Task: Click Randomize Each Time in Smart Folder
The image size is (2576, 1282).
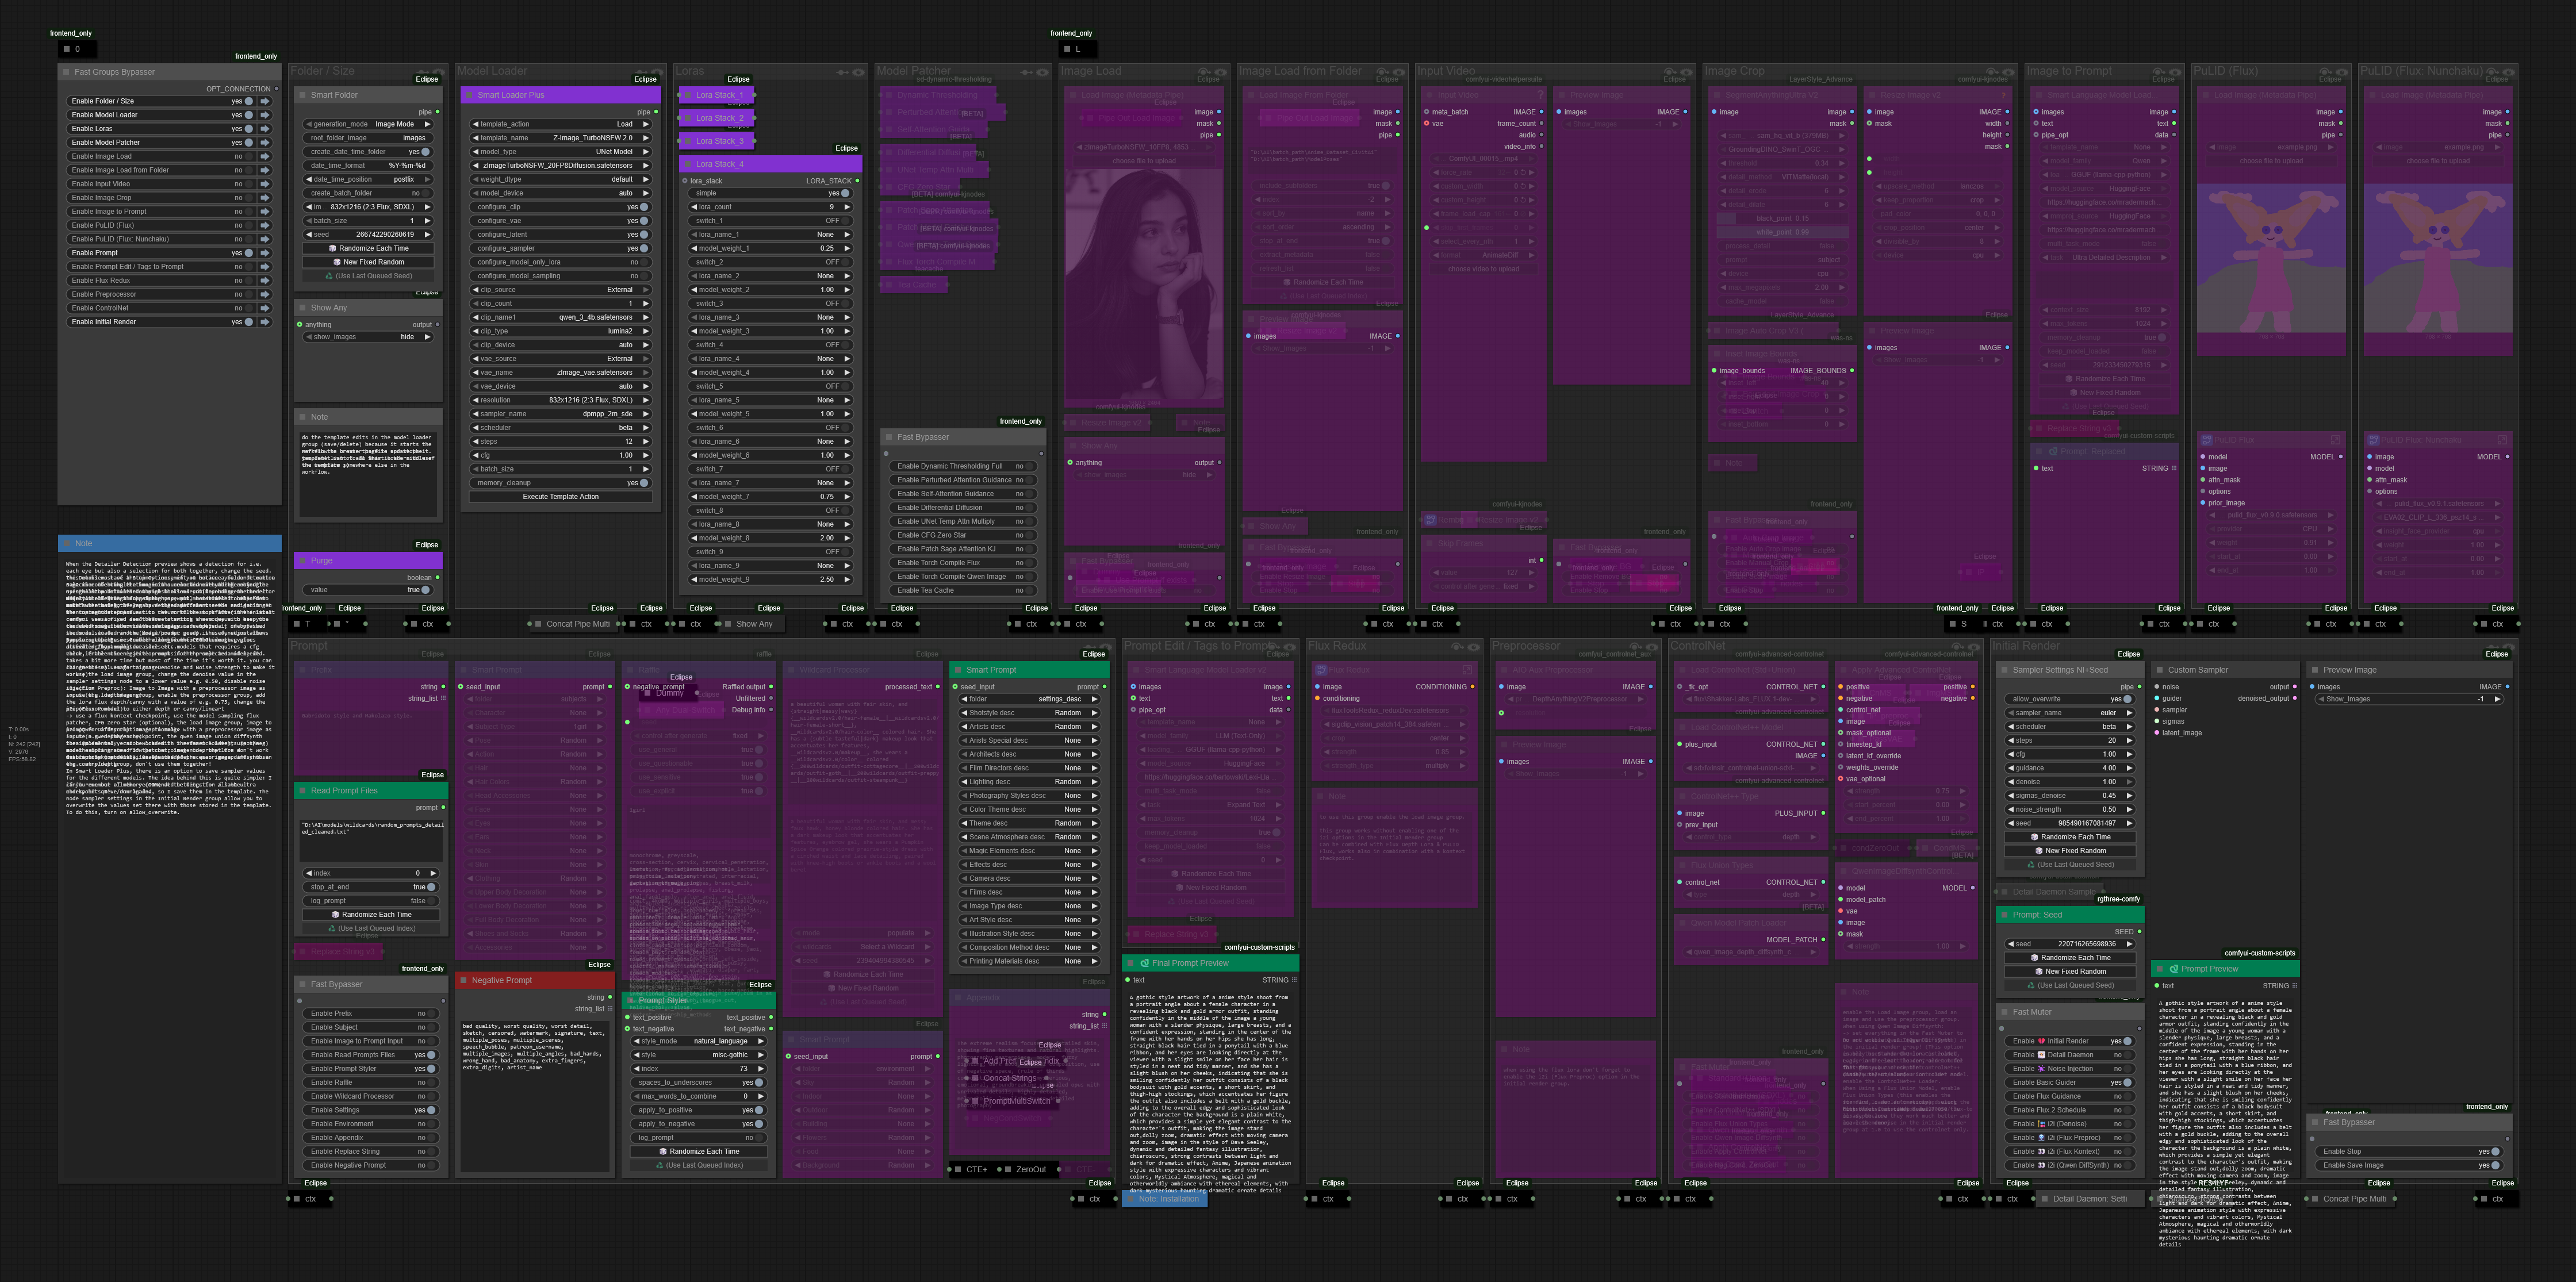Action: point(368,249)
